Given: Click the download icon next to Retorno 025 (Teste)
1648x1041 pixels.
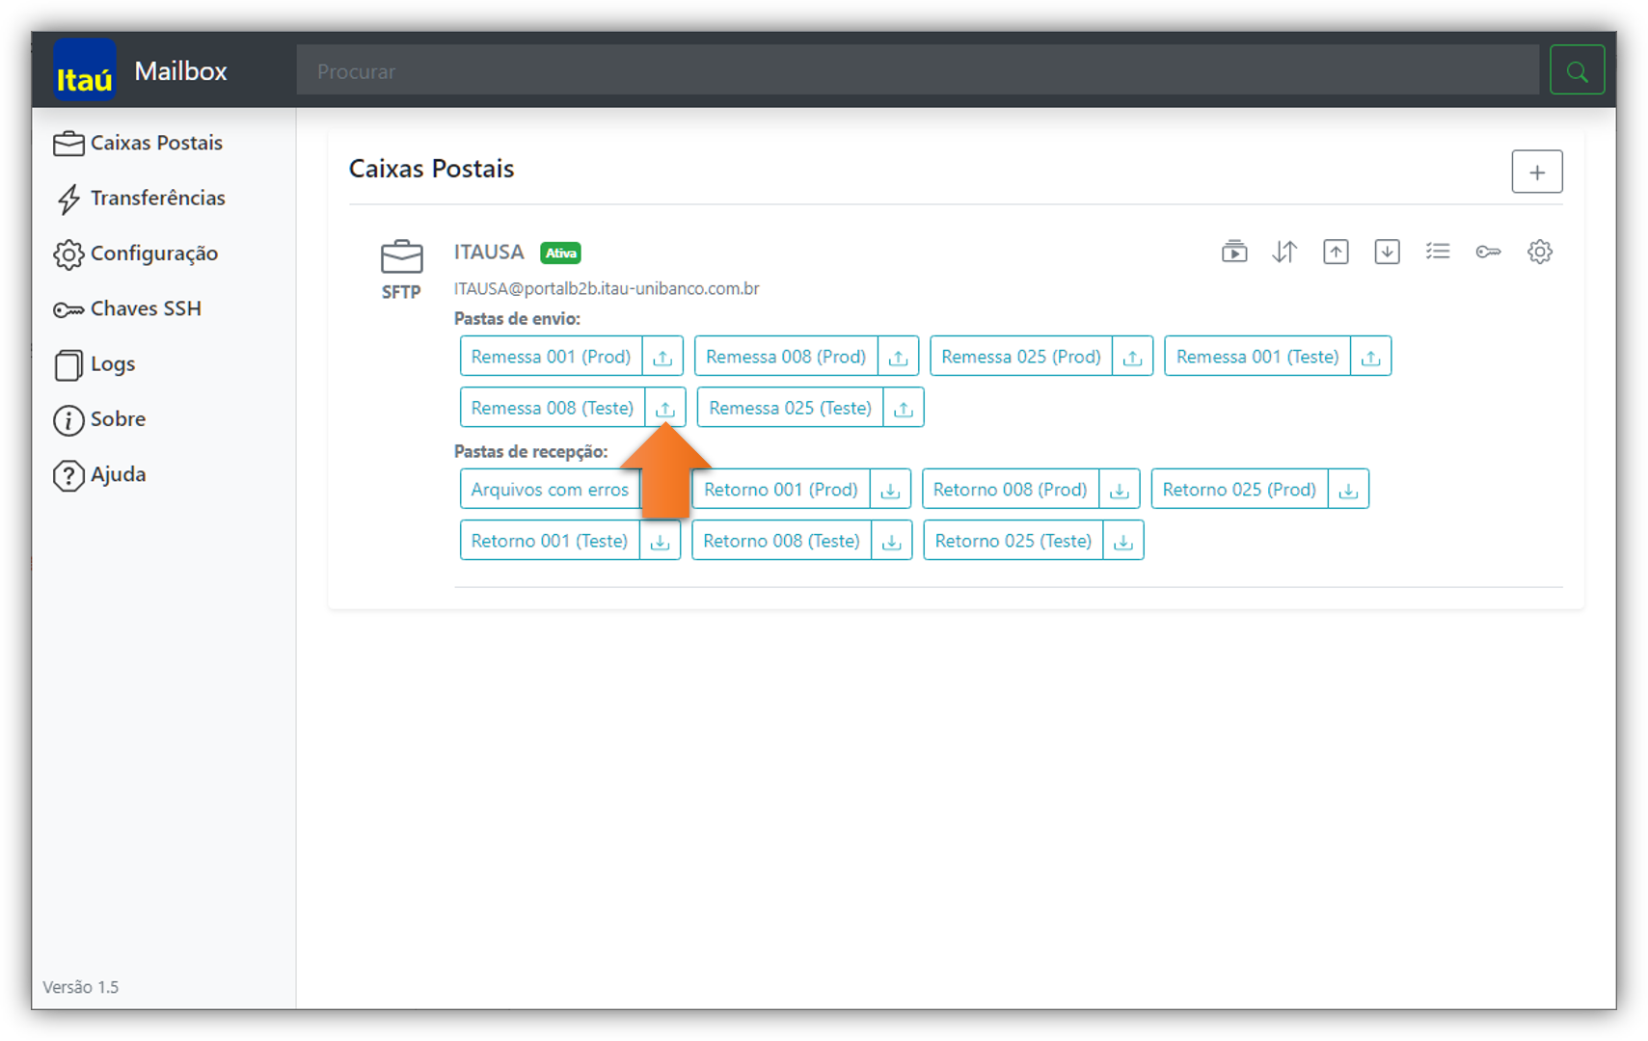Looking at the screenshot, I should click(x=1123, y=541).
